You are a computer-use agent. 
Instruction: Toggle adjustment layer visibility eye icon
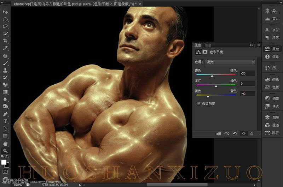(243, 134)
